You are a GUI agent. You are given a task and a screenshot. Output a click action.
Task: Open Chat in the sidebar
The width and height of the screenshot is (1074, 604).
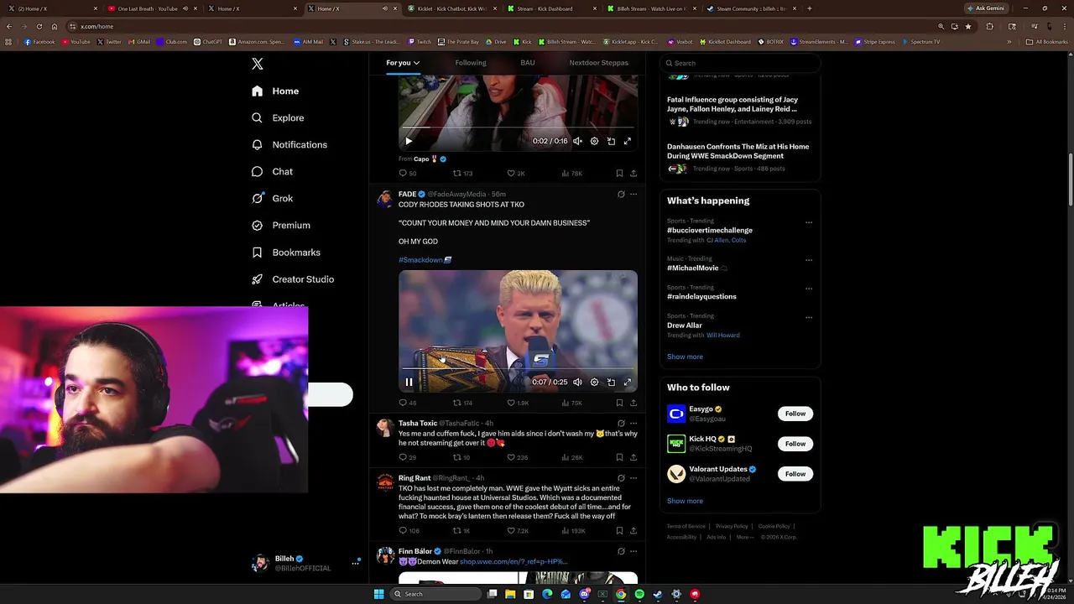point(272,171)
